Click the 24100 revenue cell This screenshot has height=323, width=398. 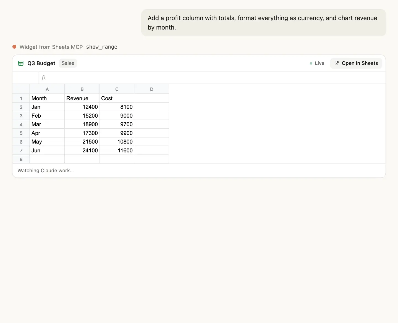click(82, 150)
